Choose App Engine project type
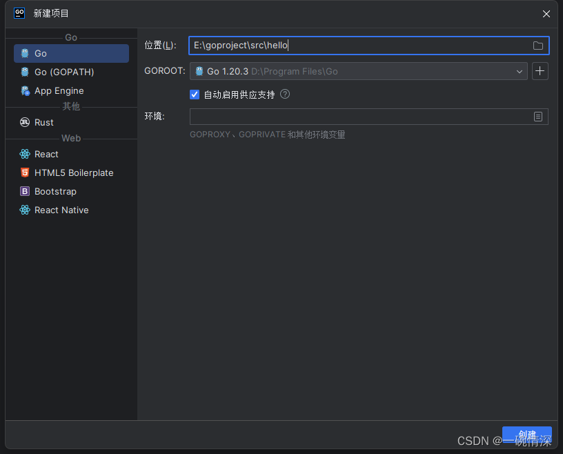Screen dimensions: 563x454 [x=71, y=91]
